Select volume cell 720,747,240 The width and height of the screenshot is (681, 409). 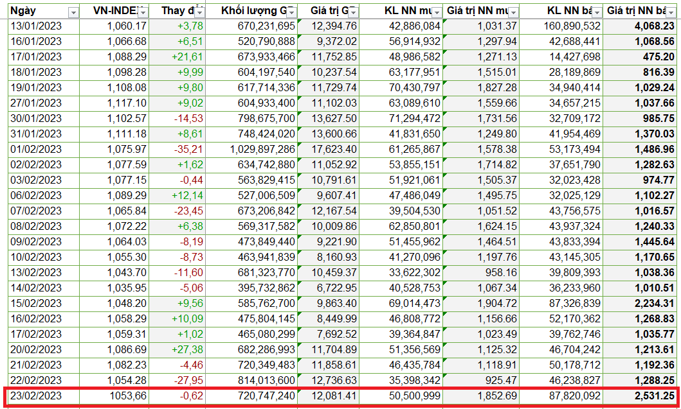[x=251, y=396]
